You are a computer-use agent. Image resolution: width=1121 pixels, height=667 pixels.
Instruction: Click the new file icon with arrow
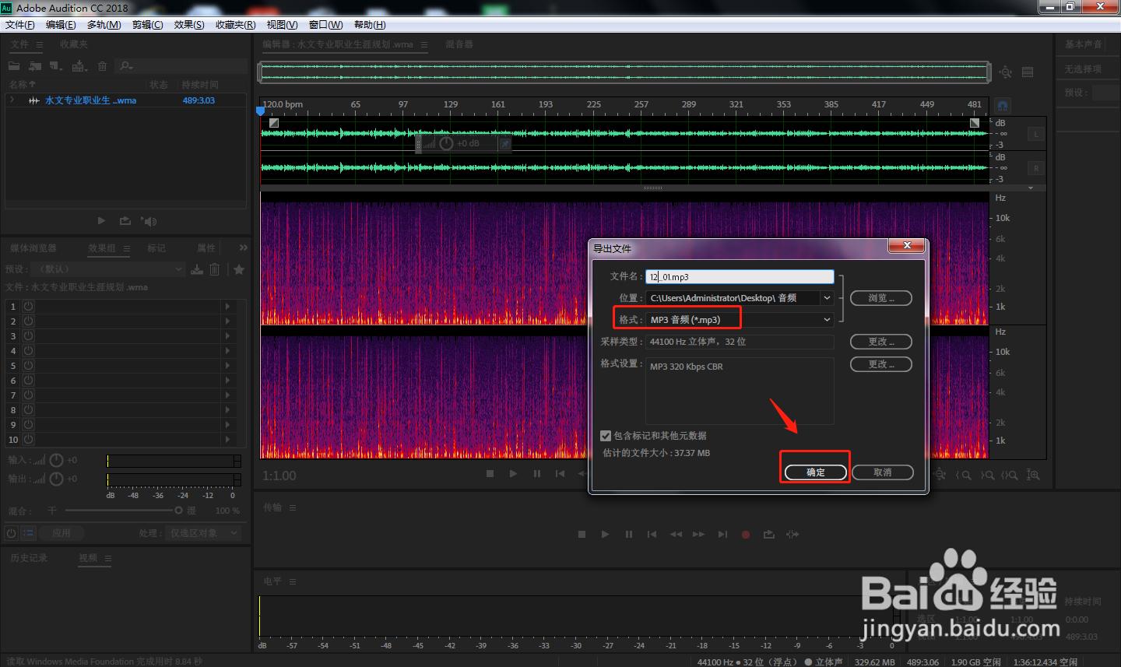pyautogui.click(x=56, y=66)
